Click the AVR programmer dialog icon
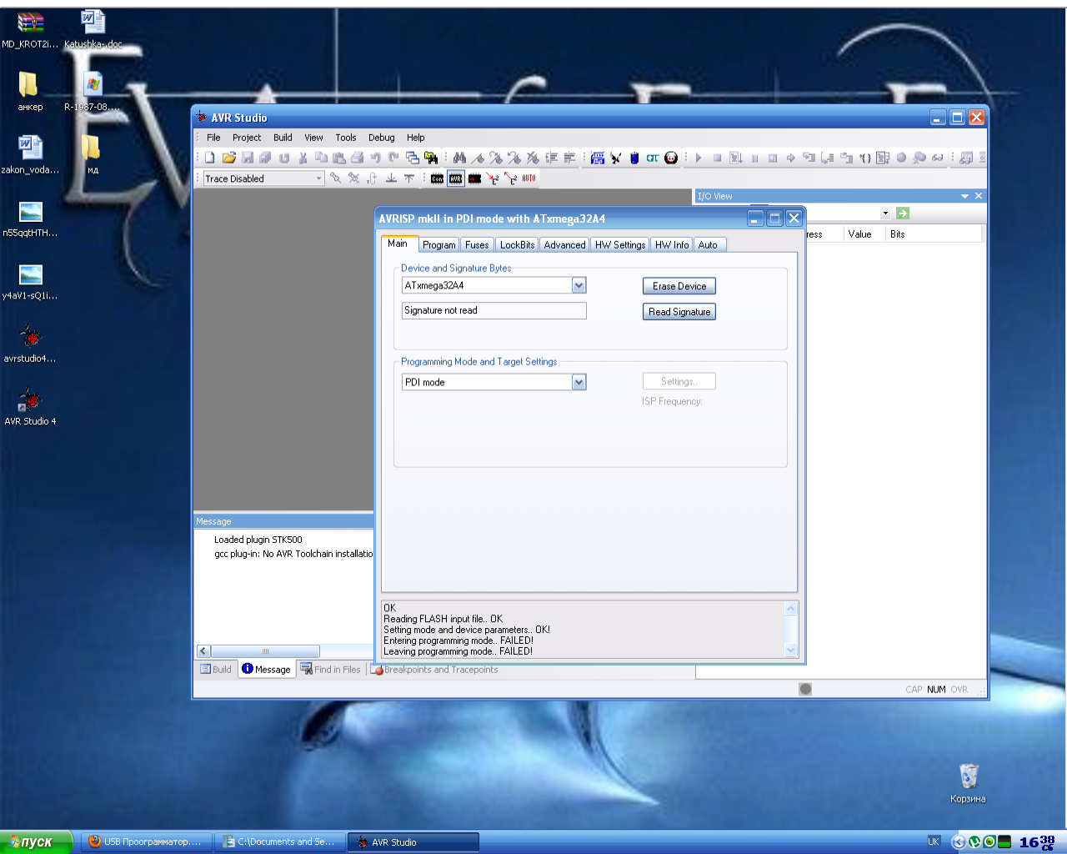Viewport: 1067px width, 854px height. (456, 178)
